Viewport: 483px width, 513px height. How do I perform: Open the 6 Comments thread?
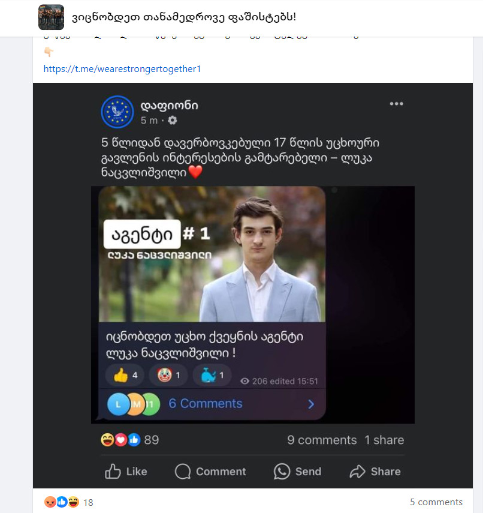coord(205,404)
